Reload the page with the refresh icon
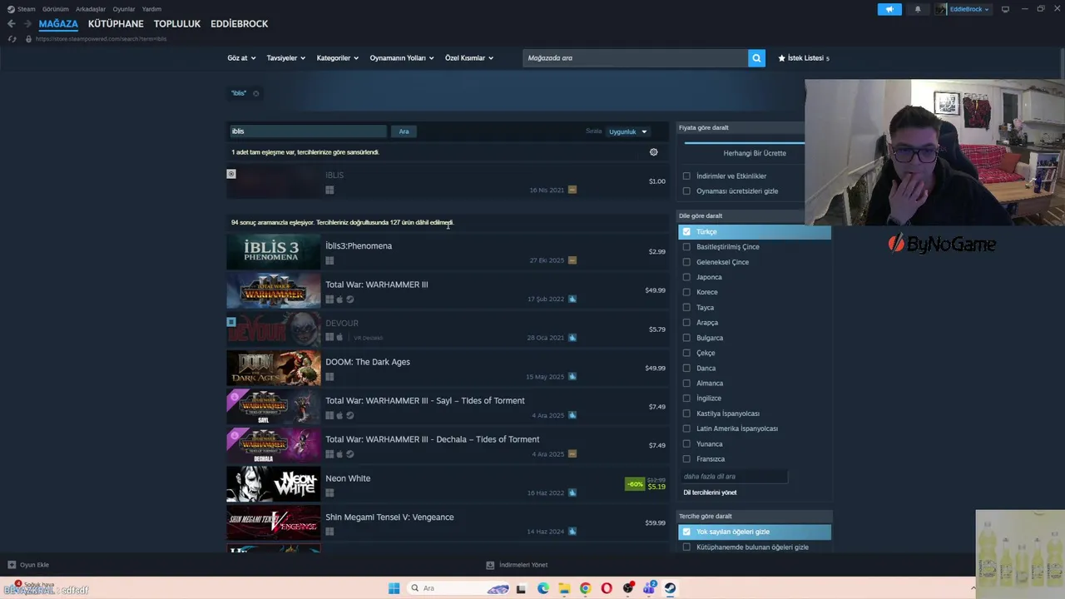 [x=12, y=39]
